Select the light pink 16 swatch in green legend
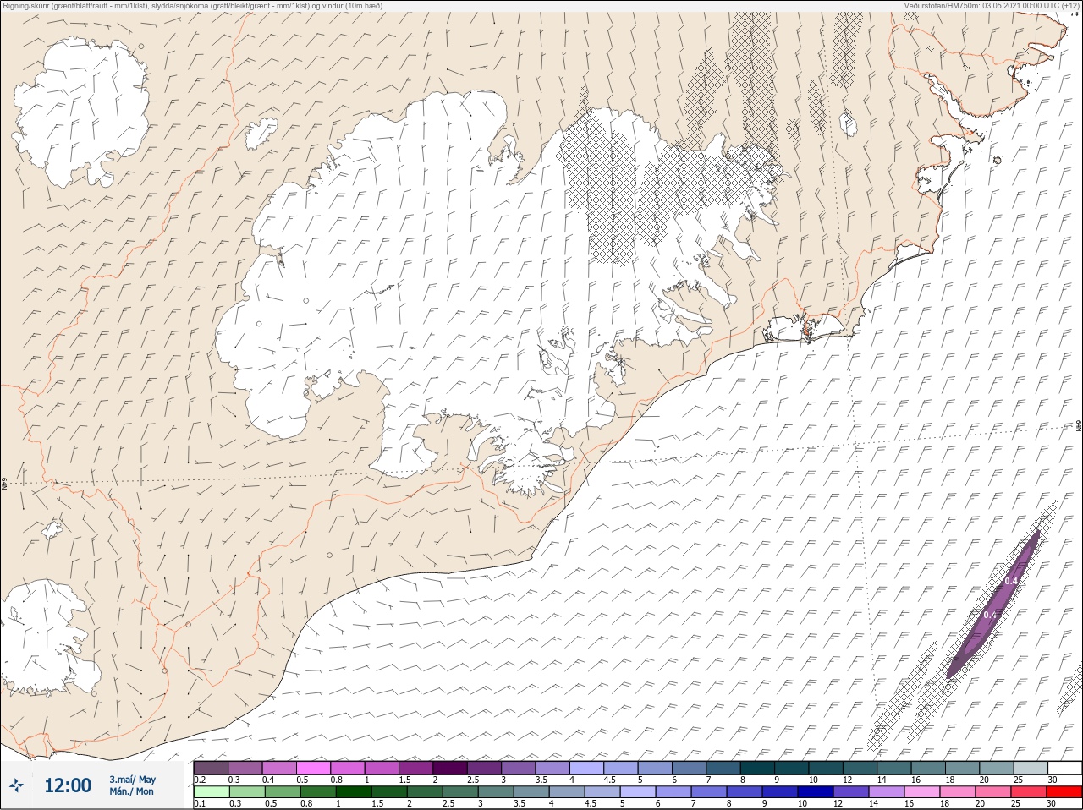Image resolution: width=1083 pixels, height=810 pixels. point(921,792)
